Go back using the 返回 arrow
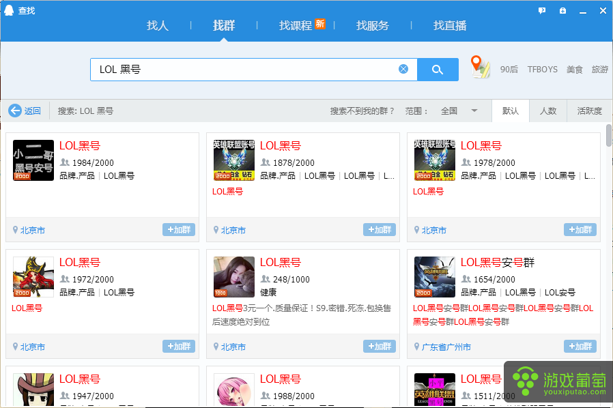 click(25, 111)
